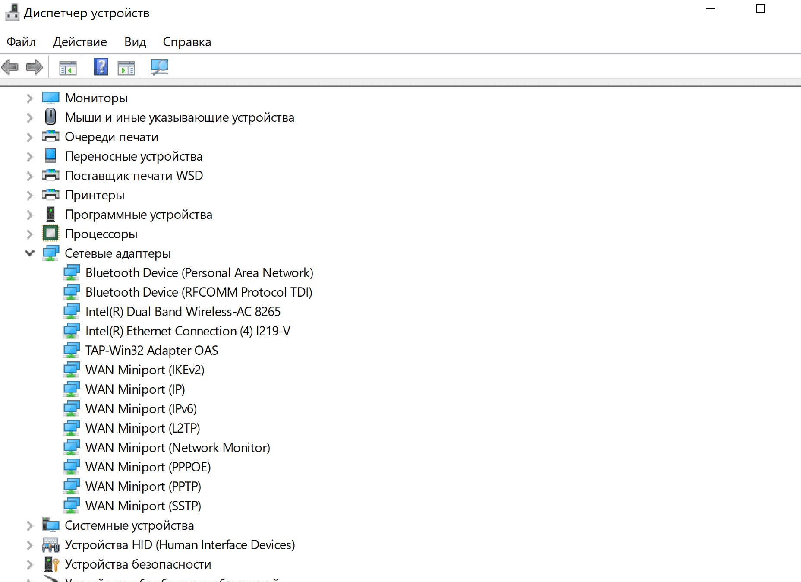Select the Поставщик печати WSD label
The image size is (801, 582).
134,176
